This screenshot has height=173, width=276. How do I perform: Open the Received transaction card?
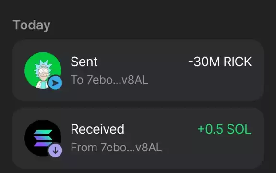(x=138, y=138)
